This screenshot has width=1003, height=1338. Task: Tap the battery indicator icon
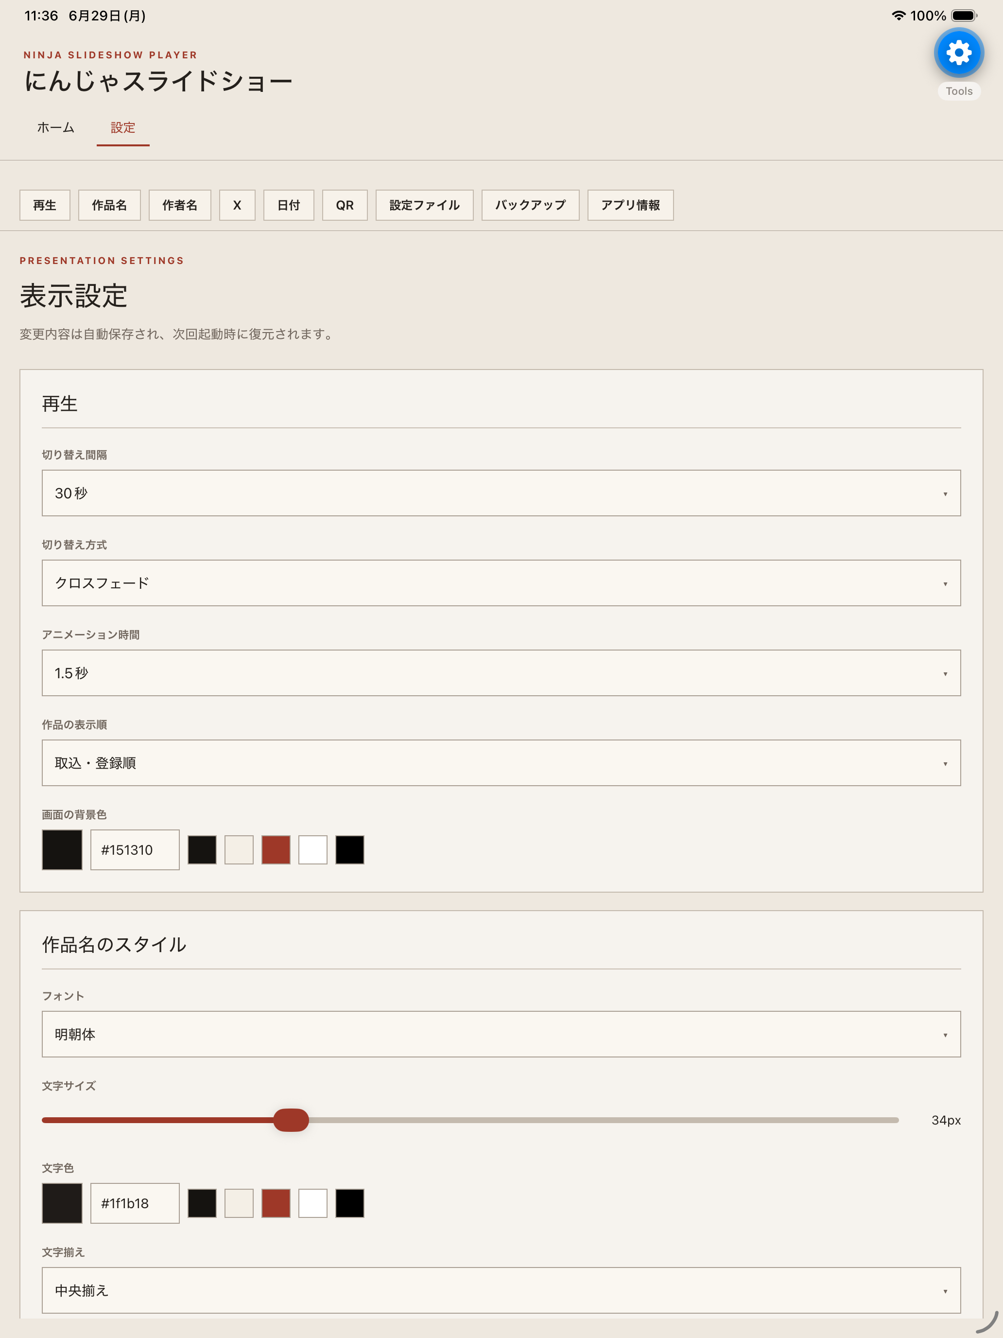(x=964, y=16)
